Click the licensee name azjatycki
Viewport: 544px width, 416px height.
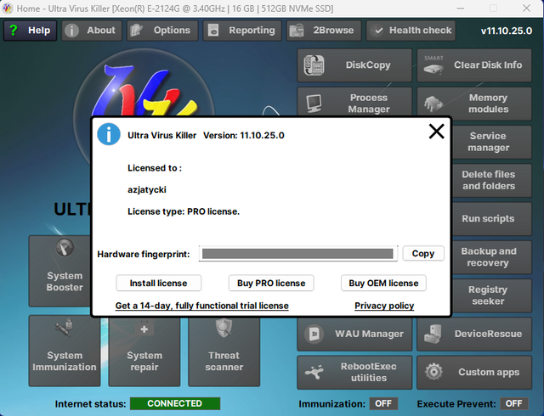point(147,189)
